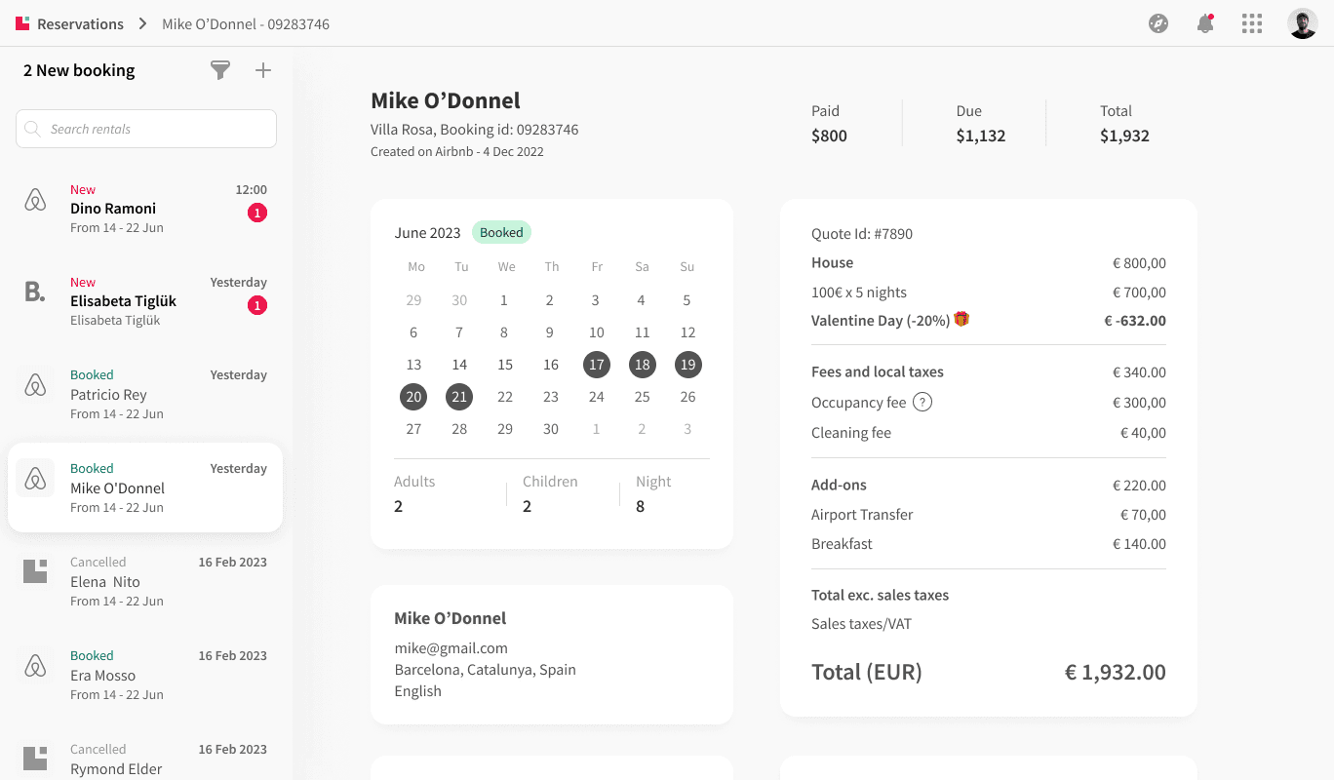Click the channel icon beside Rymond Elder
Viewport: 1334px width, 780px height.
click(35, 759)
